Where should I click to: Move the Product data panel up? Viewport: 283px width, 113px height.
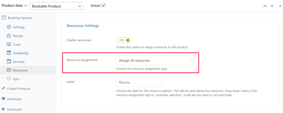pos(265,6)
